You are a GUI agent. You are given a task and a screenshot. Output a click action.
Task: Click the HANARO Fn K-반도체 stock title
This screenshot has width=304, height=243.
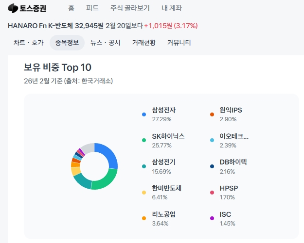click(x=40, y=25)
